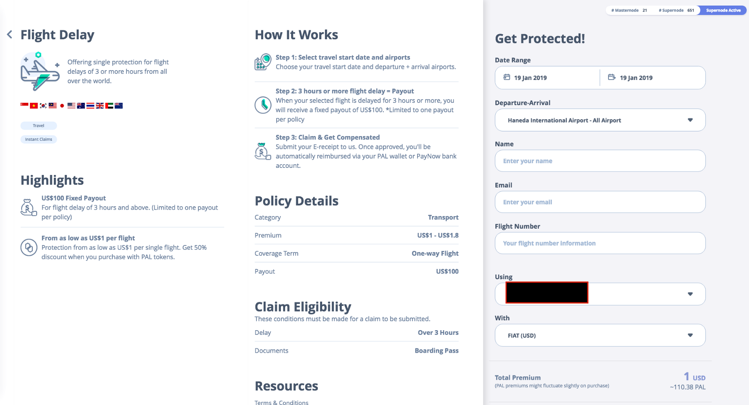The width and height of the screenshot is (749, 405).
Task: Click the Step 1 calendar-and-location icon
Action: [263, 62]
